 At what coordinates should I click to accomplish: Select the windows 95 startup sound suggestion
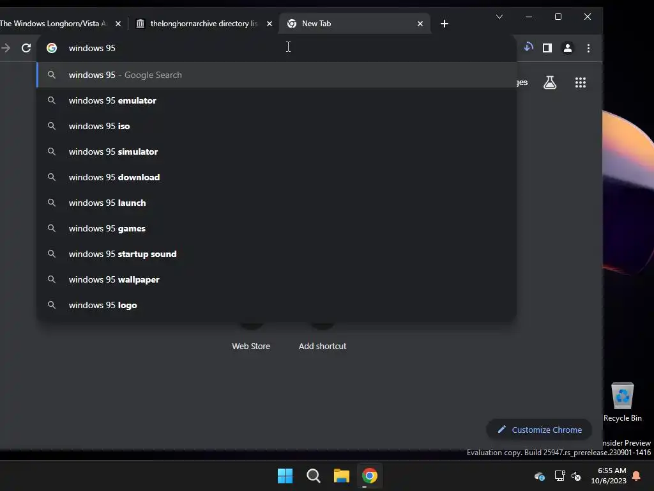click(x=277, y=254)
